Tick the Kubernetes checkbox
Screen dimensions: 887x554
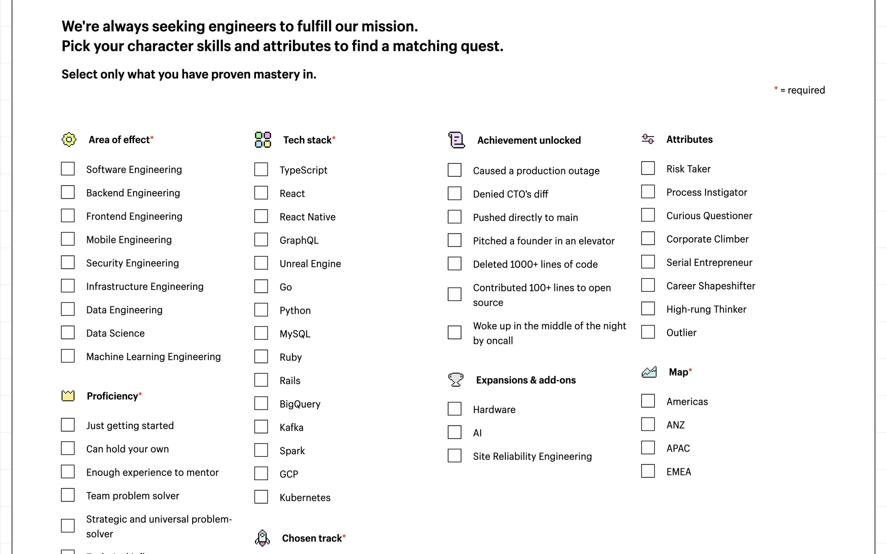[x=261, y=497]
